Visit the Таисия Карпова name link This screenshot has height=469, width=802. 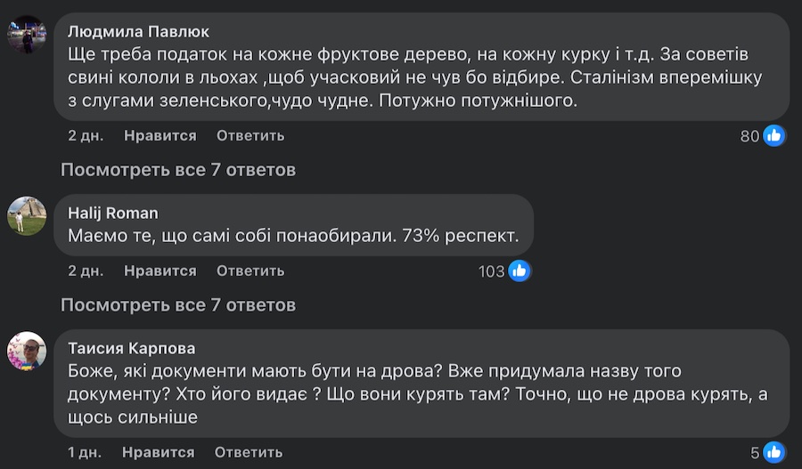(x=131, y=348)
